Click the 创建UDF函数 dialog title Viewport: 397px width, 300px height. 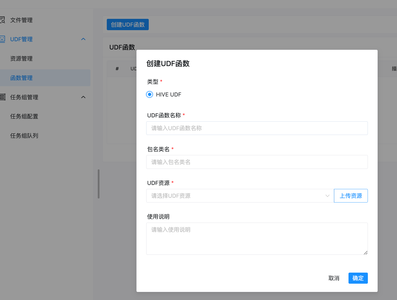(x=168, y=64)
